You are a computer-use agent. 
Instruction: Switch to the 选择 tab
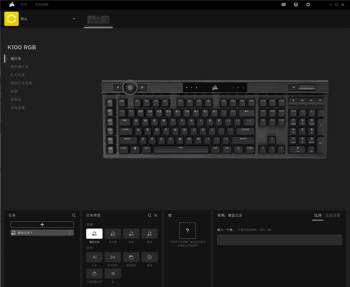[317, 215]
